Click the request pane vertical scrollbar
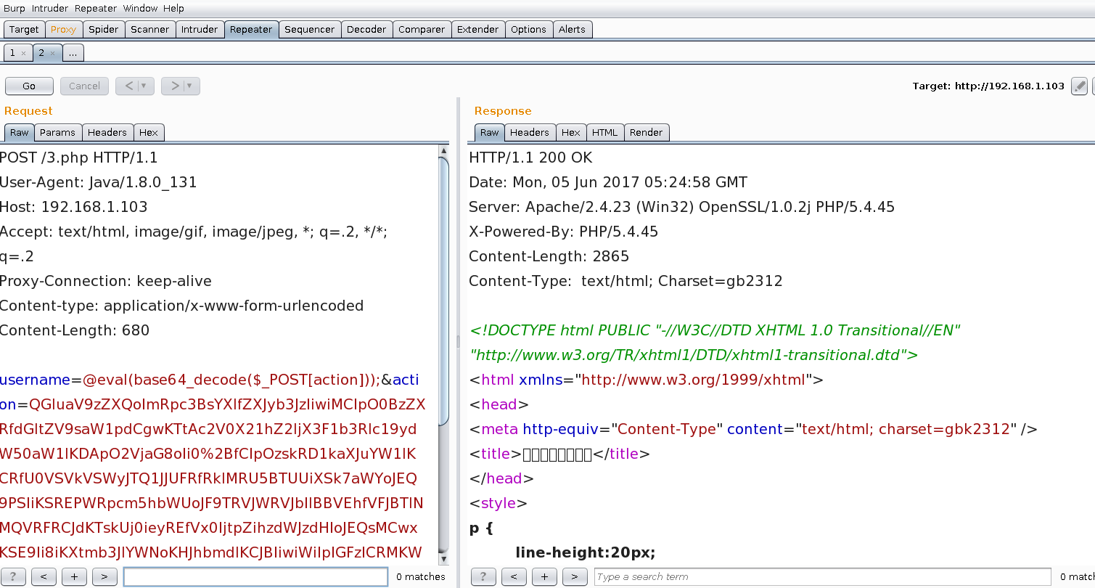Screen dimensions: 1095x588 click(444, 290)
